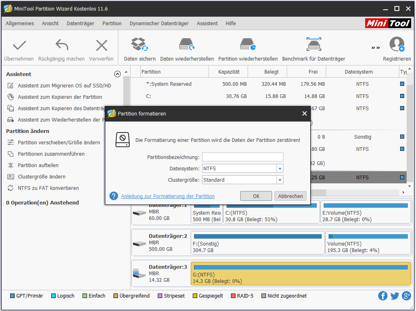Start Benchmark für Datenträger
Screen dimensions: 416x311
(314, 45)
